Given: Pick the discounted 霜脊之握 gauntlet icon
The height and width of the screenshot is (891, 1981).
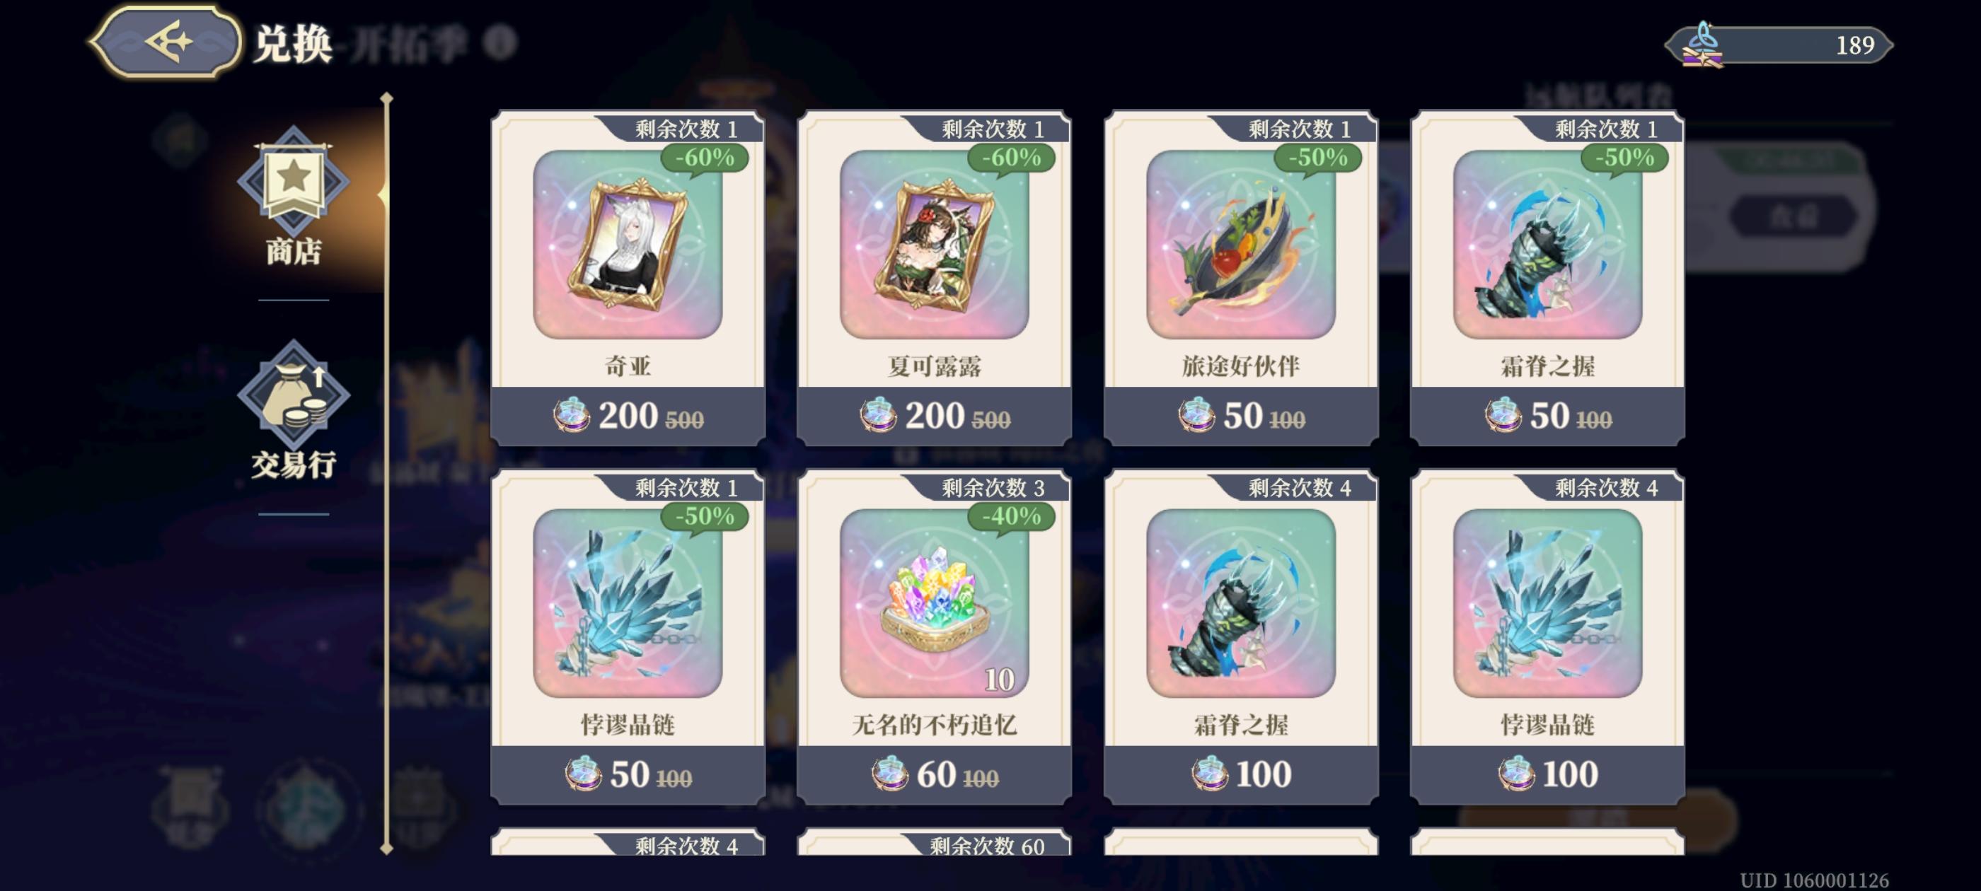Looking at the screenshot, I should (1547, 245).
